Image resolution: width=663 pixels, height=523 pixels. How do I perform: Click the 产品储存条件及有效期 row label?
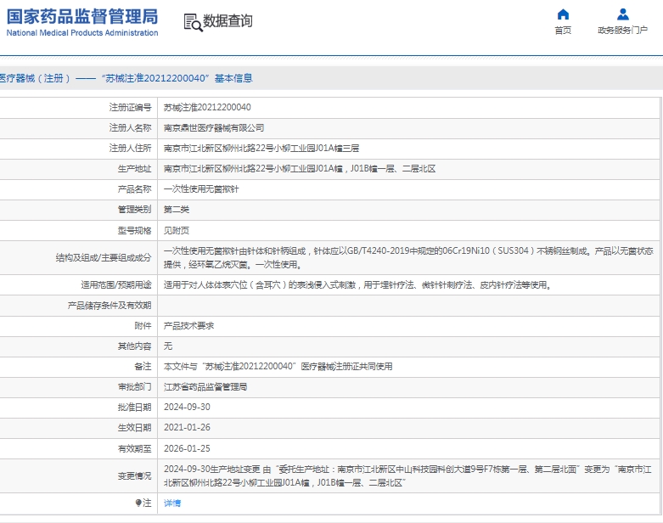coord(110,306)
